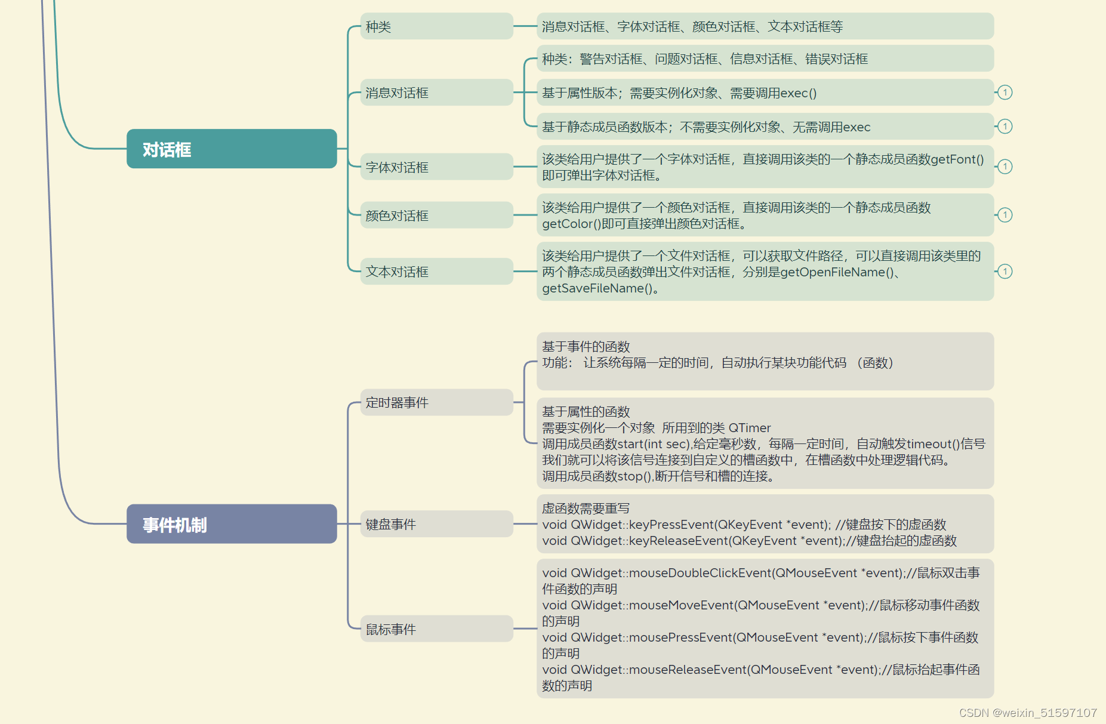Viewport: 1106px width, 724px height.
Task: Click the 种类：警告对话框 description node
Action: coord(765,58)
